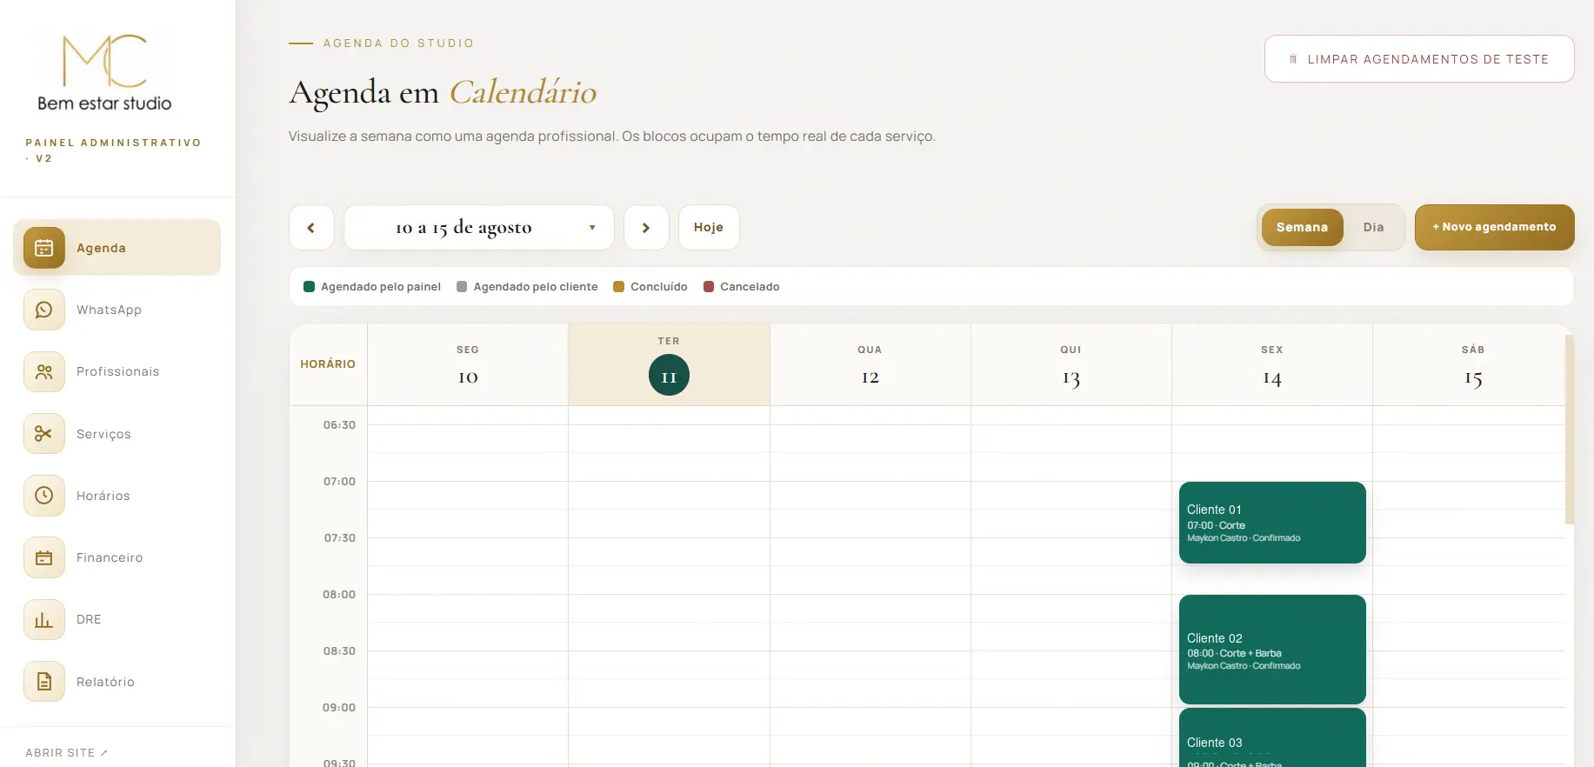
Task: Open the WhatsApp menu item
Action: coord(117,310)
